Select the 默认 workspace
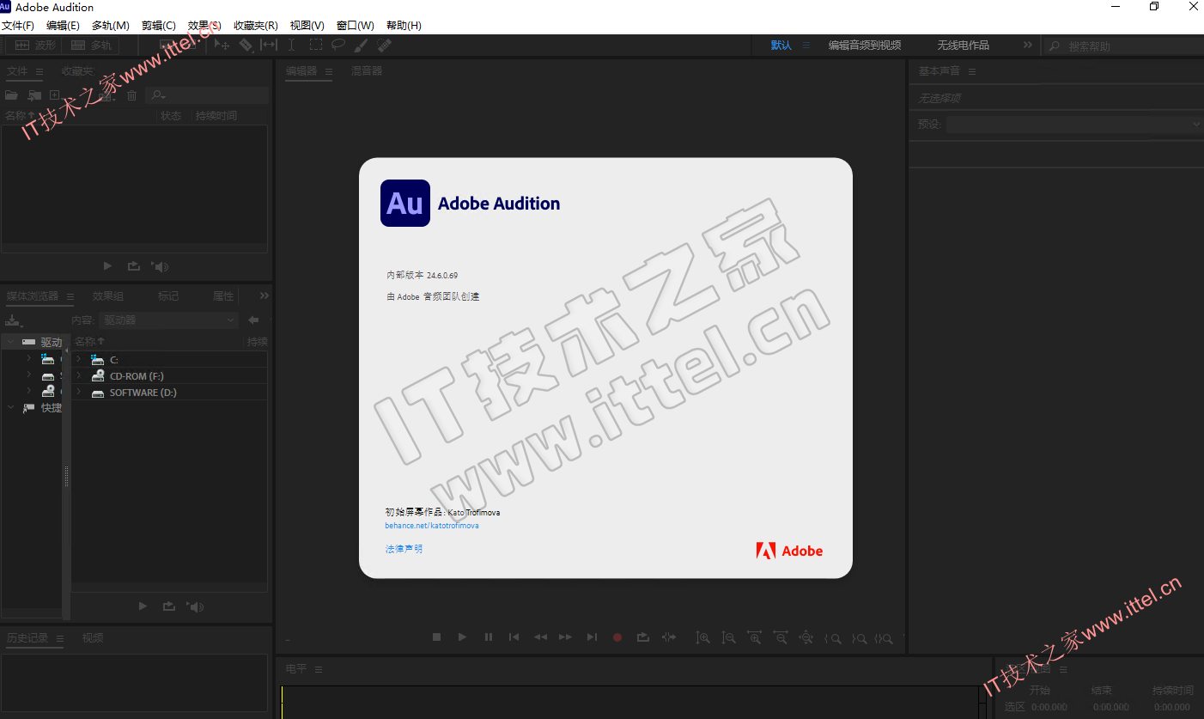 (x=781, y=45)
